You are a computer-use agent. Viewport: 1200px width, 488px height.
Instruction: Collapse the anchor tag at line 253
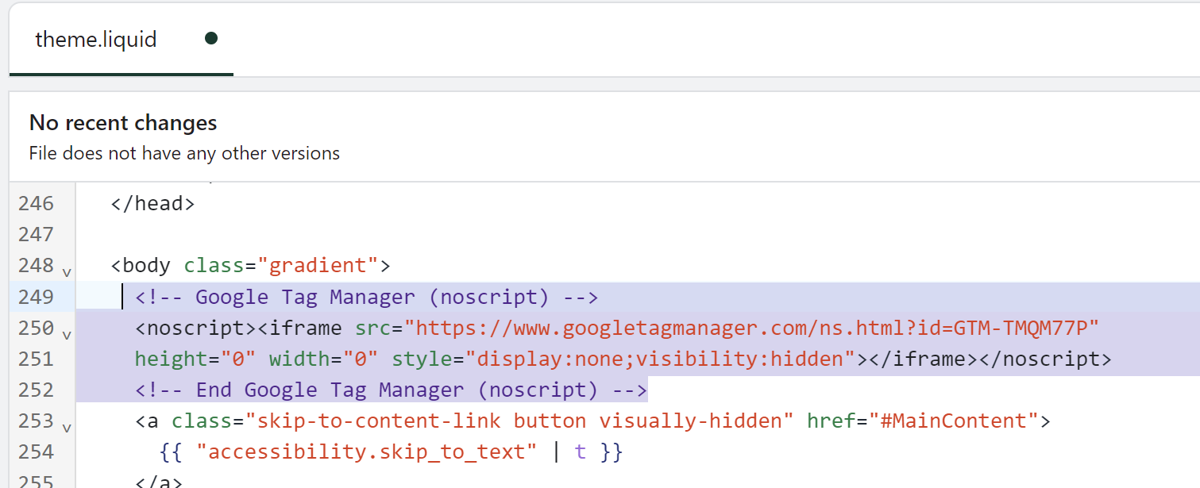tap(67, 428)
